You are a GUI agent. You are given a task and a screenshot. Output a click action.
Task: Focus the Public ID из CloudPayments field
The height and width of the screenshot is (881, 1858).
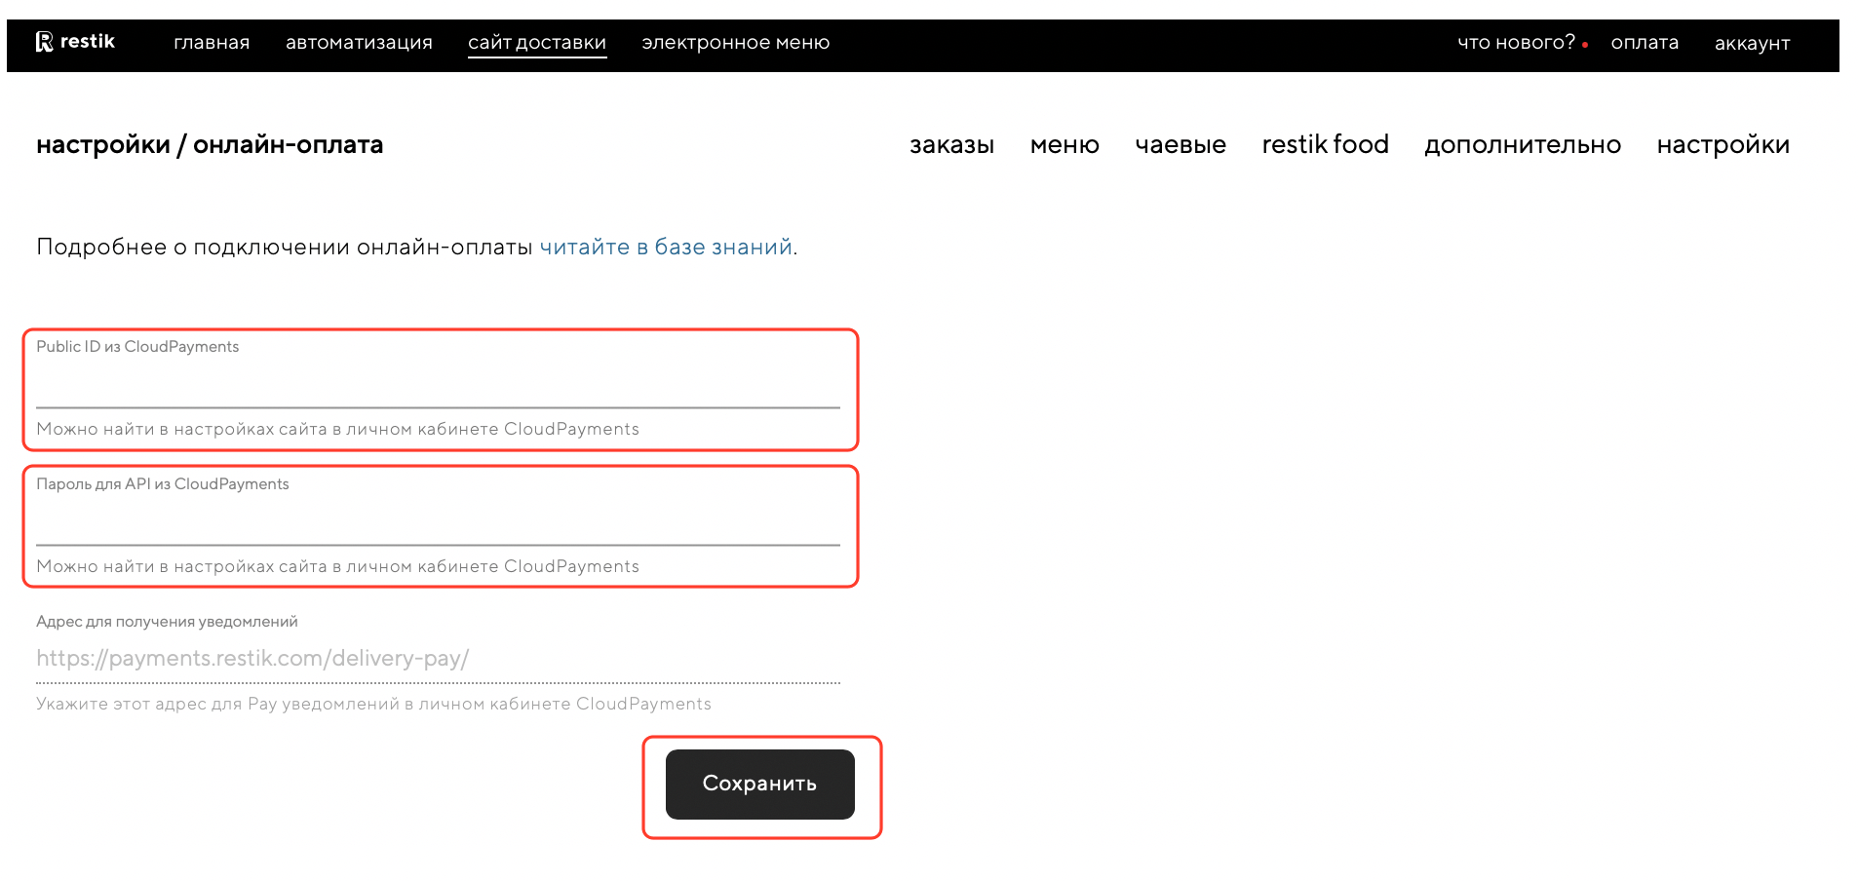(438, 386)
